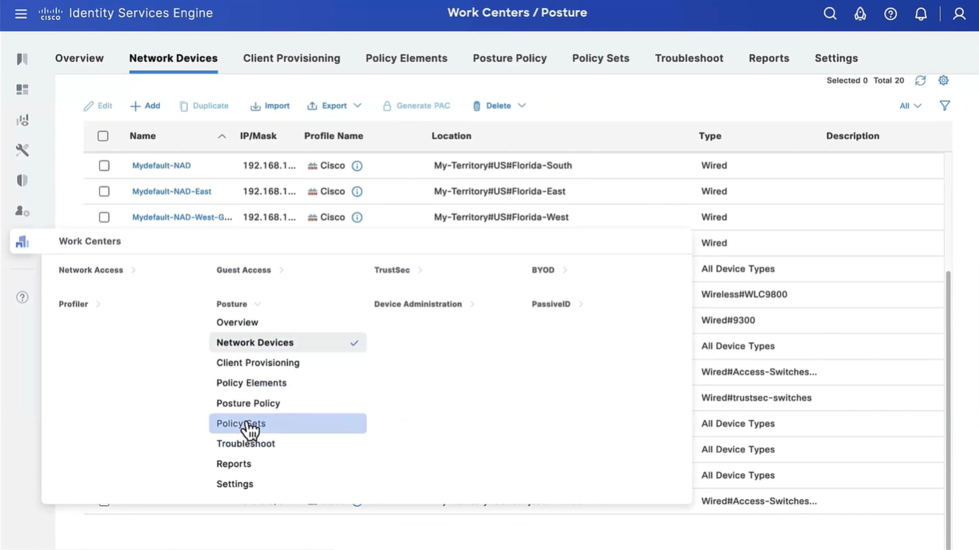Select the Mydefault-NAD-East row checkbox
Image resolution: width=979 pixels, height=550 pixels.
pyautogui.click(x=104, y=191)
